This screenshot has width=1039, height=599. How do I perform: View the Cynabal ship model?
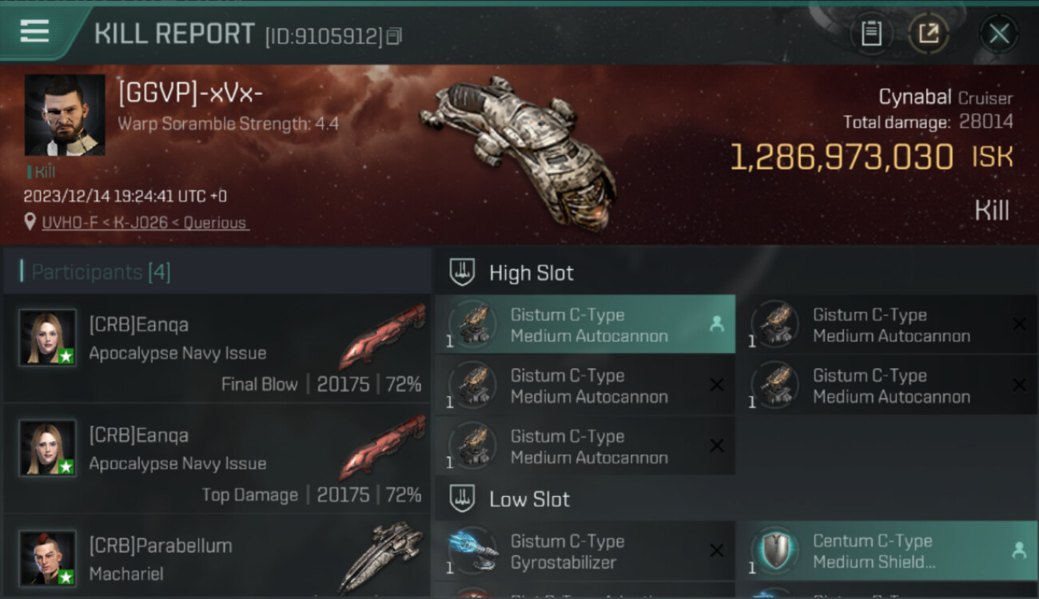pos(519,152)
